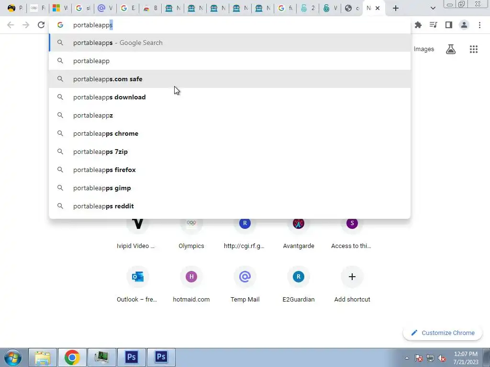The width and height of the screenshot is (490, 367).
Task: Open the taskbar clock 12:07 PM
Action: 466,358
